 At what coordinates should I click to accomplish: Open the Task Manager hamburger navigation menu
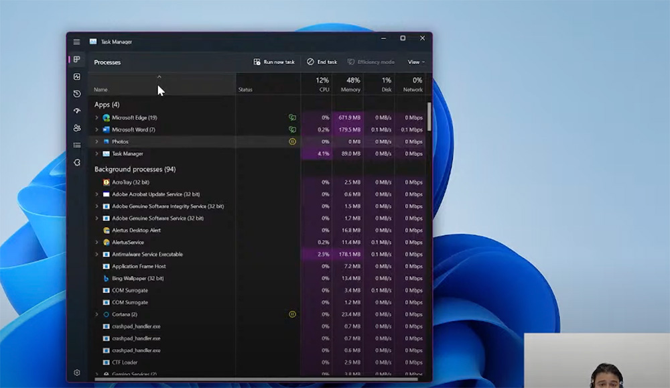[x=76, y=42]
